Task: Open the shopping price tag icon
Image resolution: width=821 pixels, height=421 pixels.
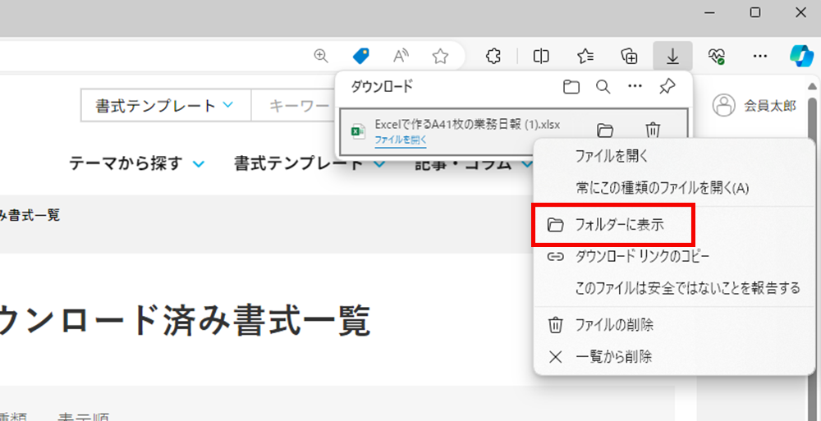Action: [360, 56]
